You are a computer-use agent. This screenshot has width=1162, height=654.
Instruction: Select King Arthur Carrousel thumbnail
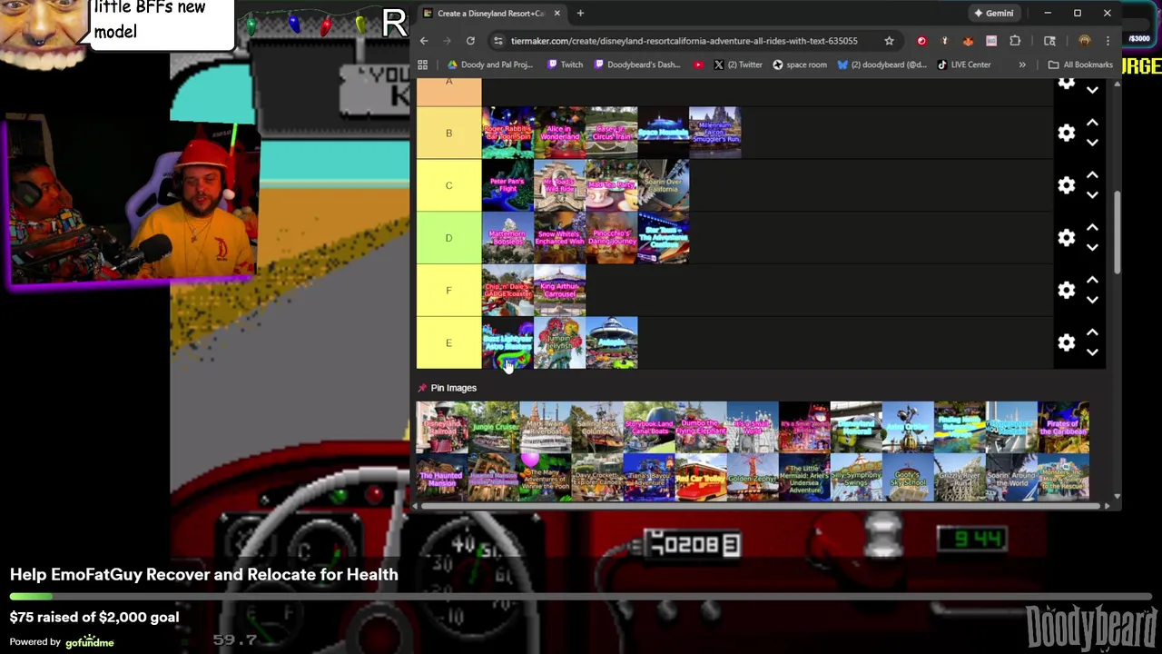[x=559, y=291]
